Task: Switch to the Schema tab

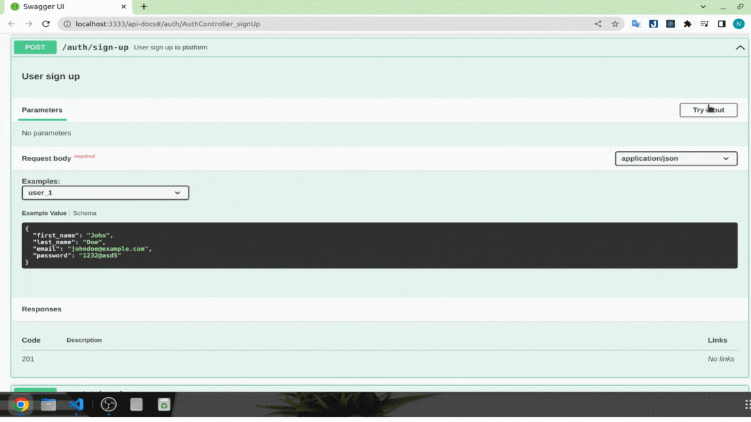Action: click(85, 213)
